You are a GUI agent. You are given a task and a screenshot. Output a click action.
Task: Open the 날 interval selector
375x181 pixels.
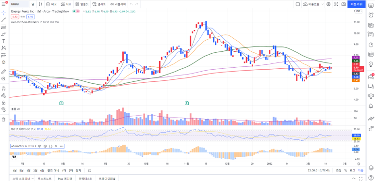click(33, 4)
